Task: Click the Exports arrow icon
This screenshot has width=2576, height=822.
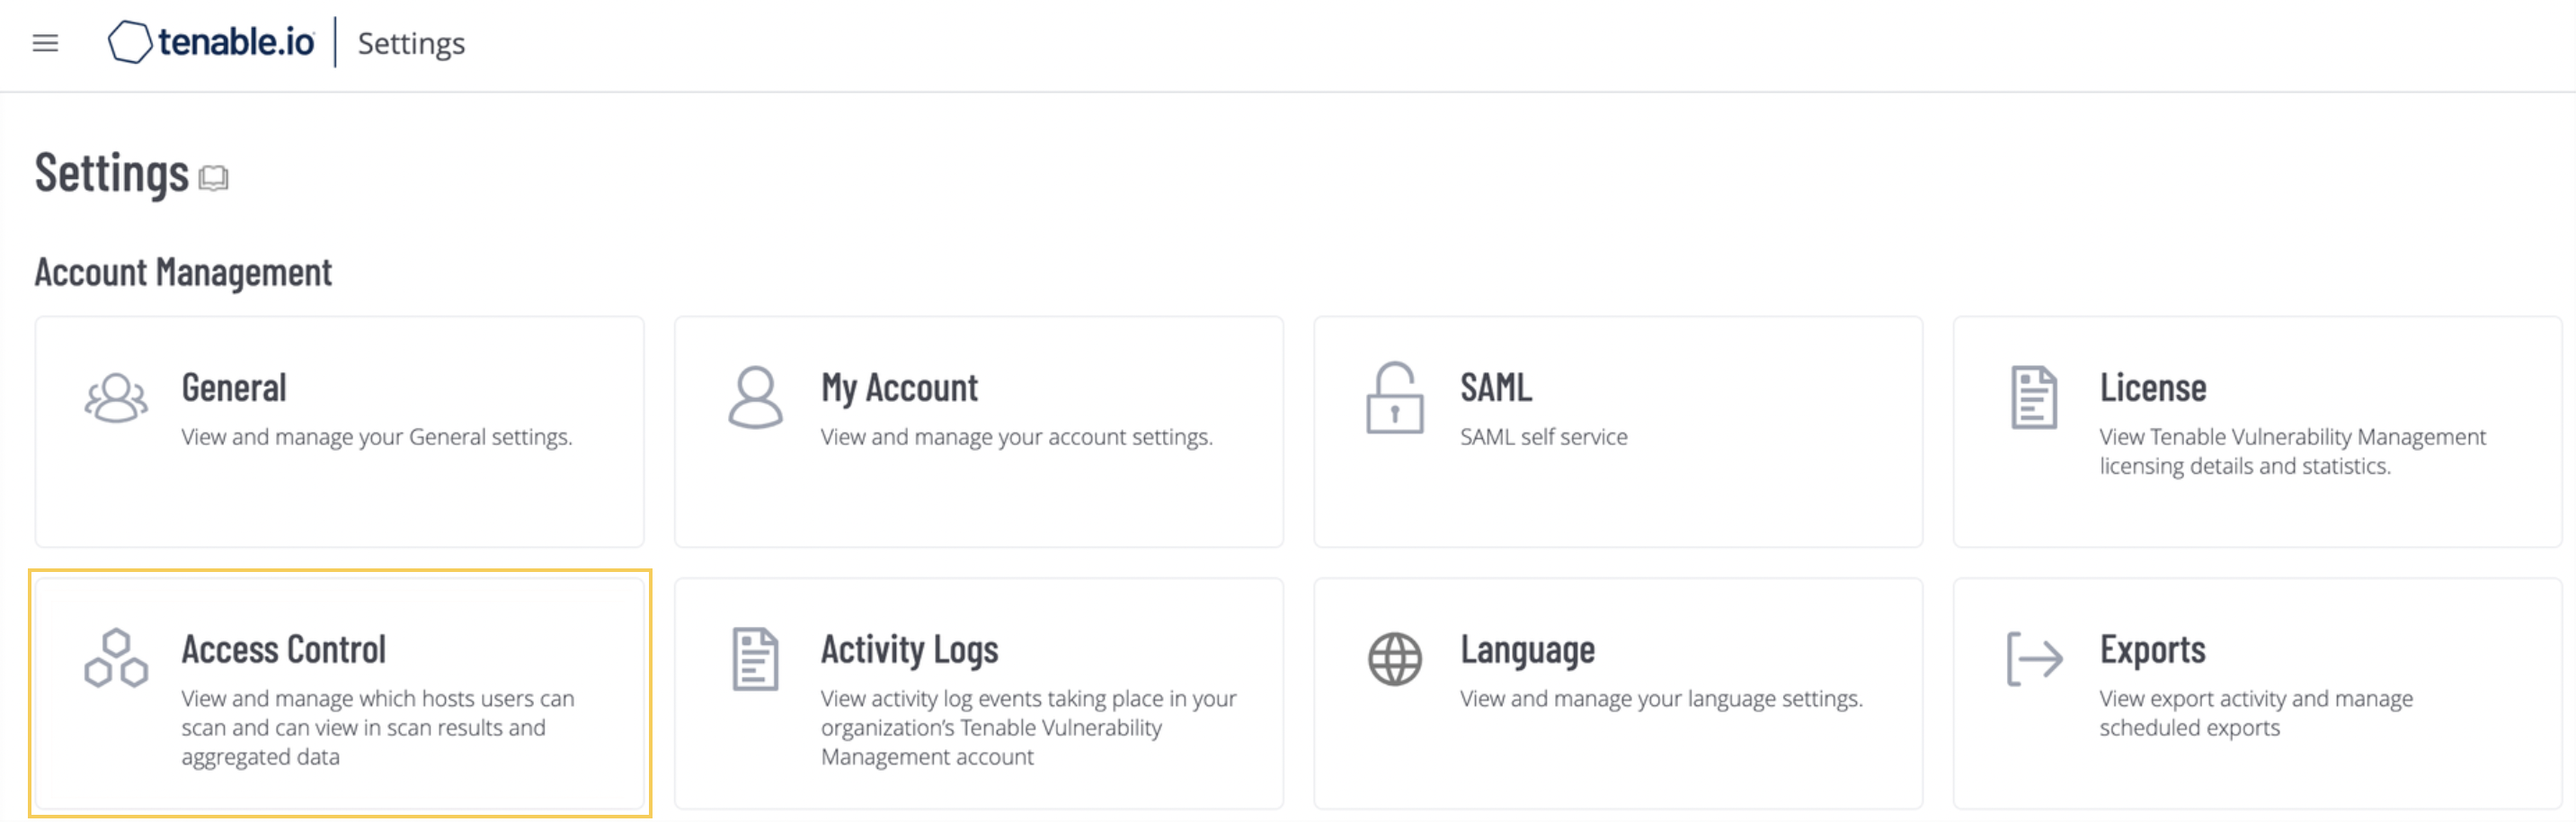Action: pyautogui.click(x=2035, y=659)
